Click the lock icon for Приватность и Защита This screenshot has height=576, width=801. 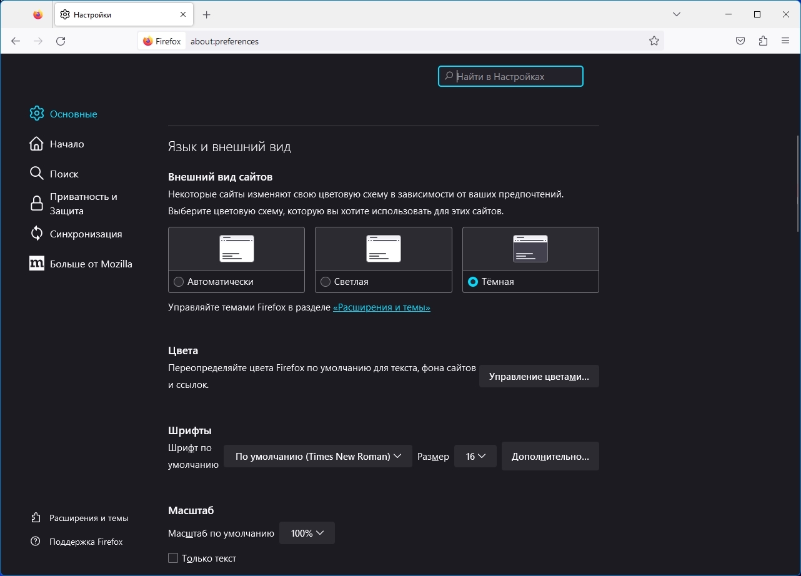(x=37, y=204)
